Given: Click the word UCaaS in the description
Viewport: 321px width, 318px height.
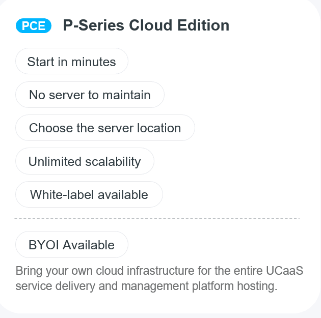Looking at the screenshot, I should 284,271.
